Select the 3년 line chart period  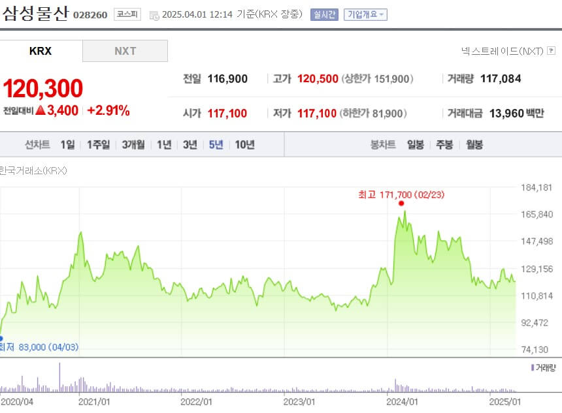tap(190, 145)
